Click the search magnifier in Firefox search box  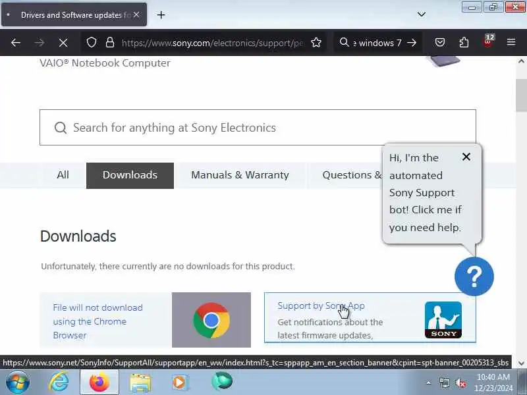click(344, 42)
